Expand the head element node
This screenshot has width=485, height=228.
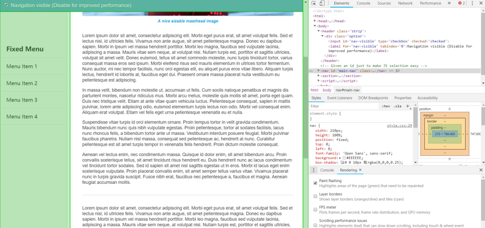315,21
